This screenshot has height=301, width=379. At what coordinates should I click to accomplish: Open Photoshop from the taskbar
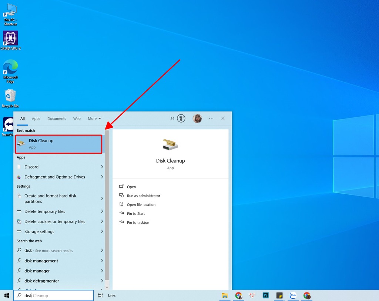(x=266, y=295)
